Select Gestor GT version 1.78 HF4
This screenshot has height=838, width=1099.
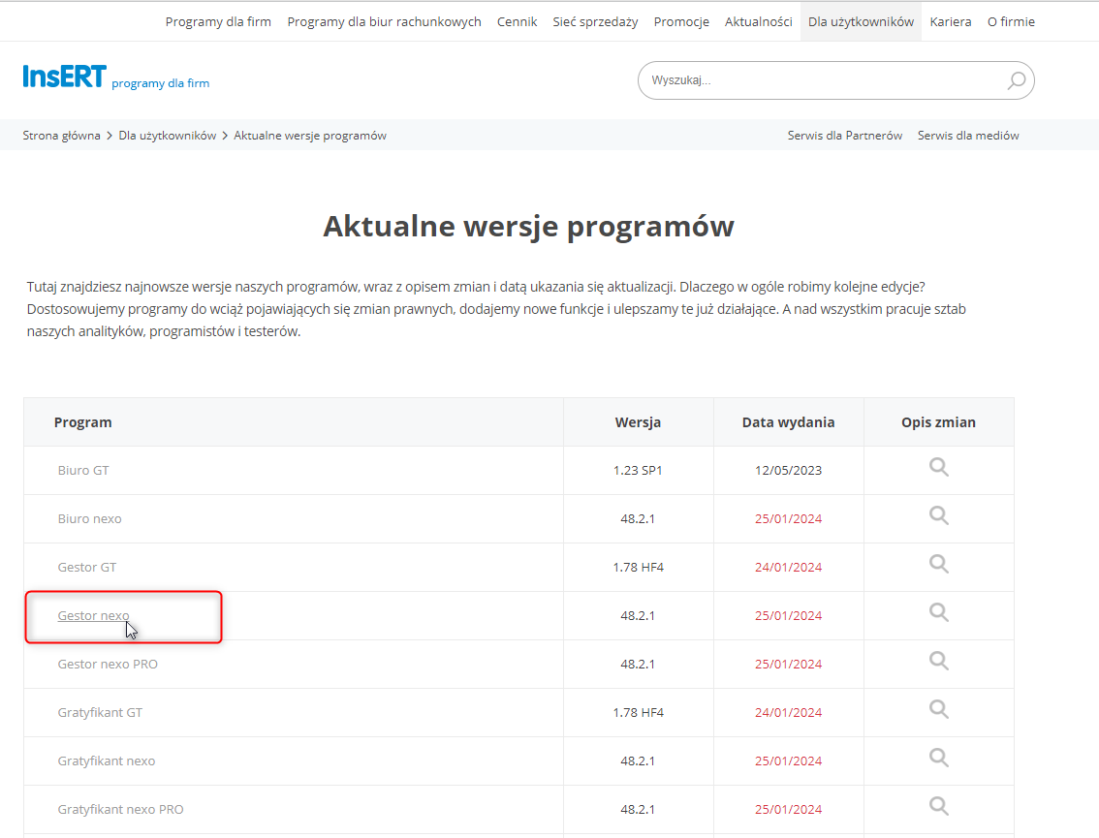pyautogui.click(x=638, y=567)
